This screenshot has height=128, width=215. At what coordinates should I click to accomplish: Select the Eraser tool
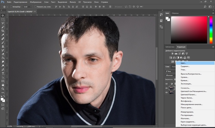point(3,54)
